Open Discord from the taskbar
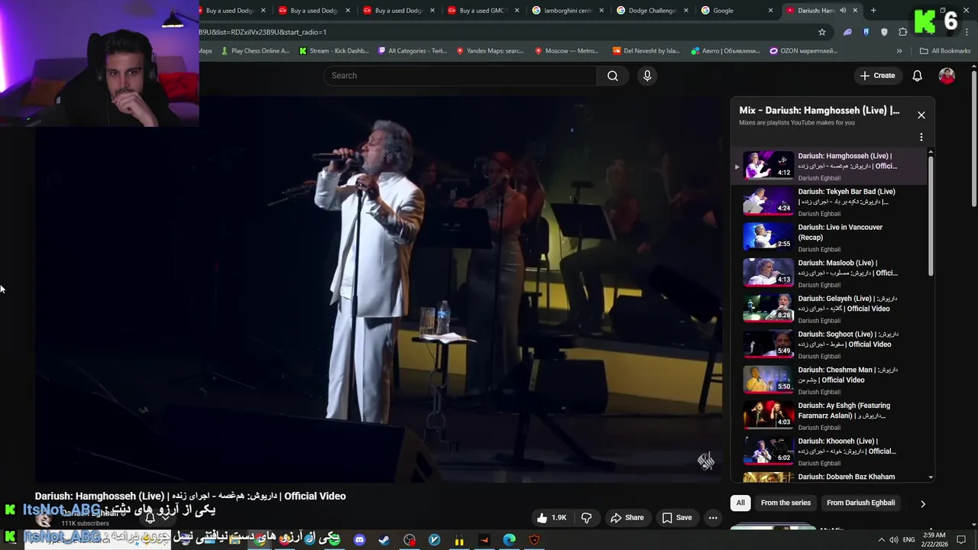 [359, 540]
